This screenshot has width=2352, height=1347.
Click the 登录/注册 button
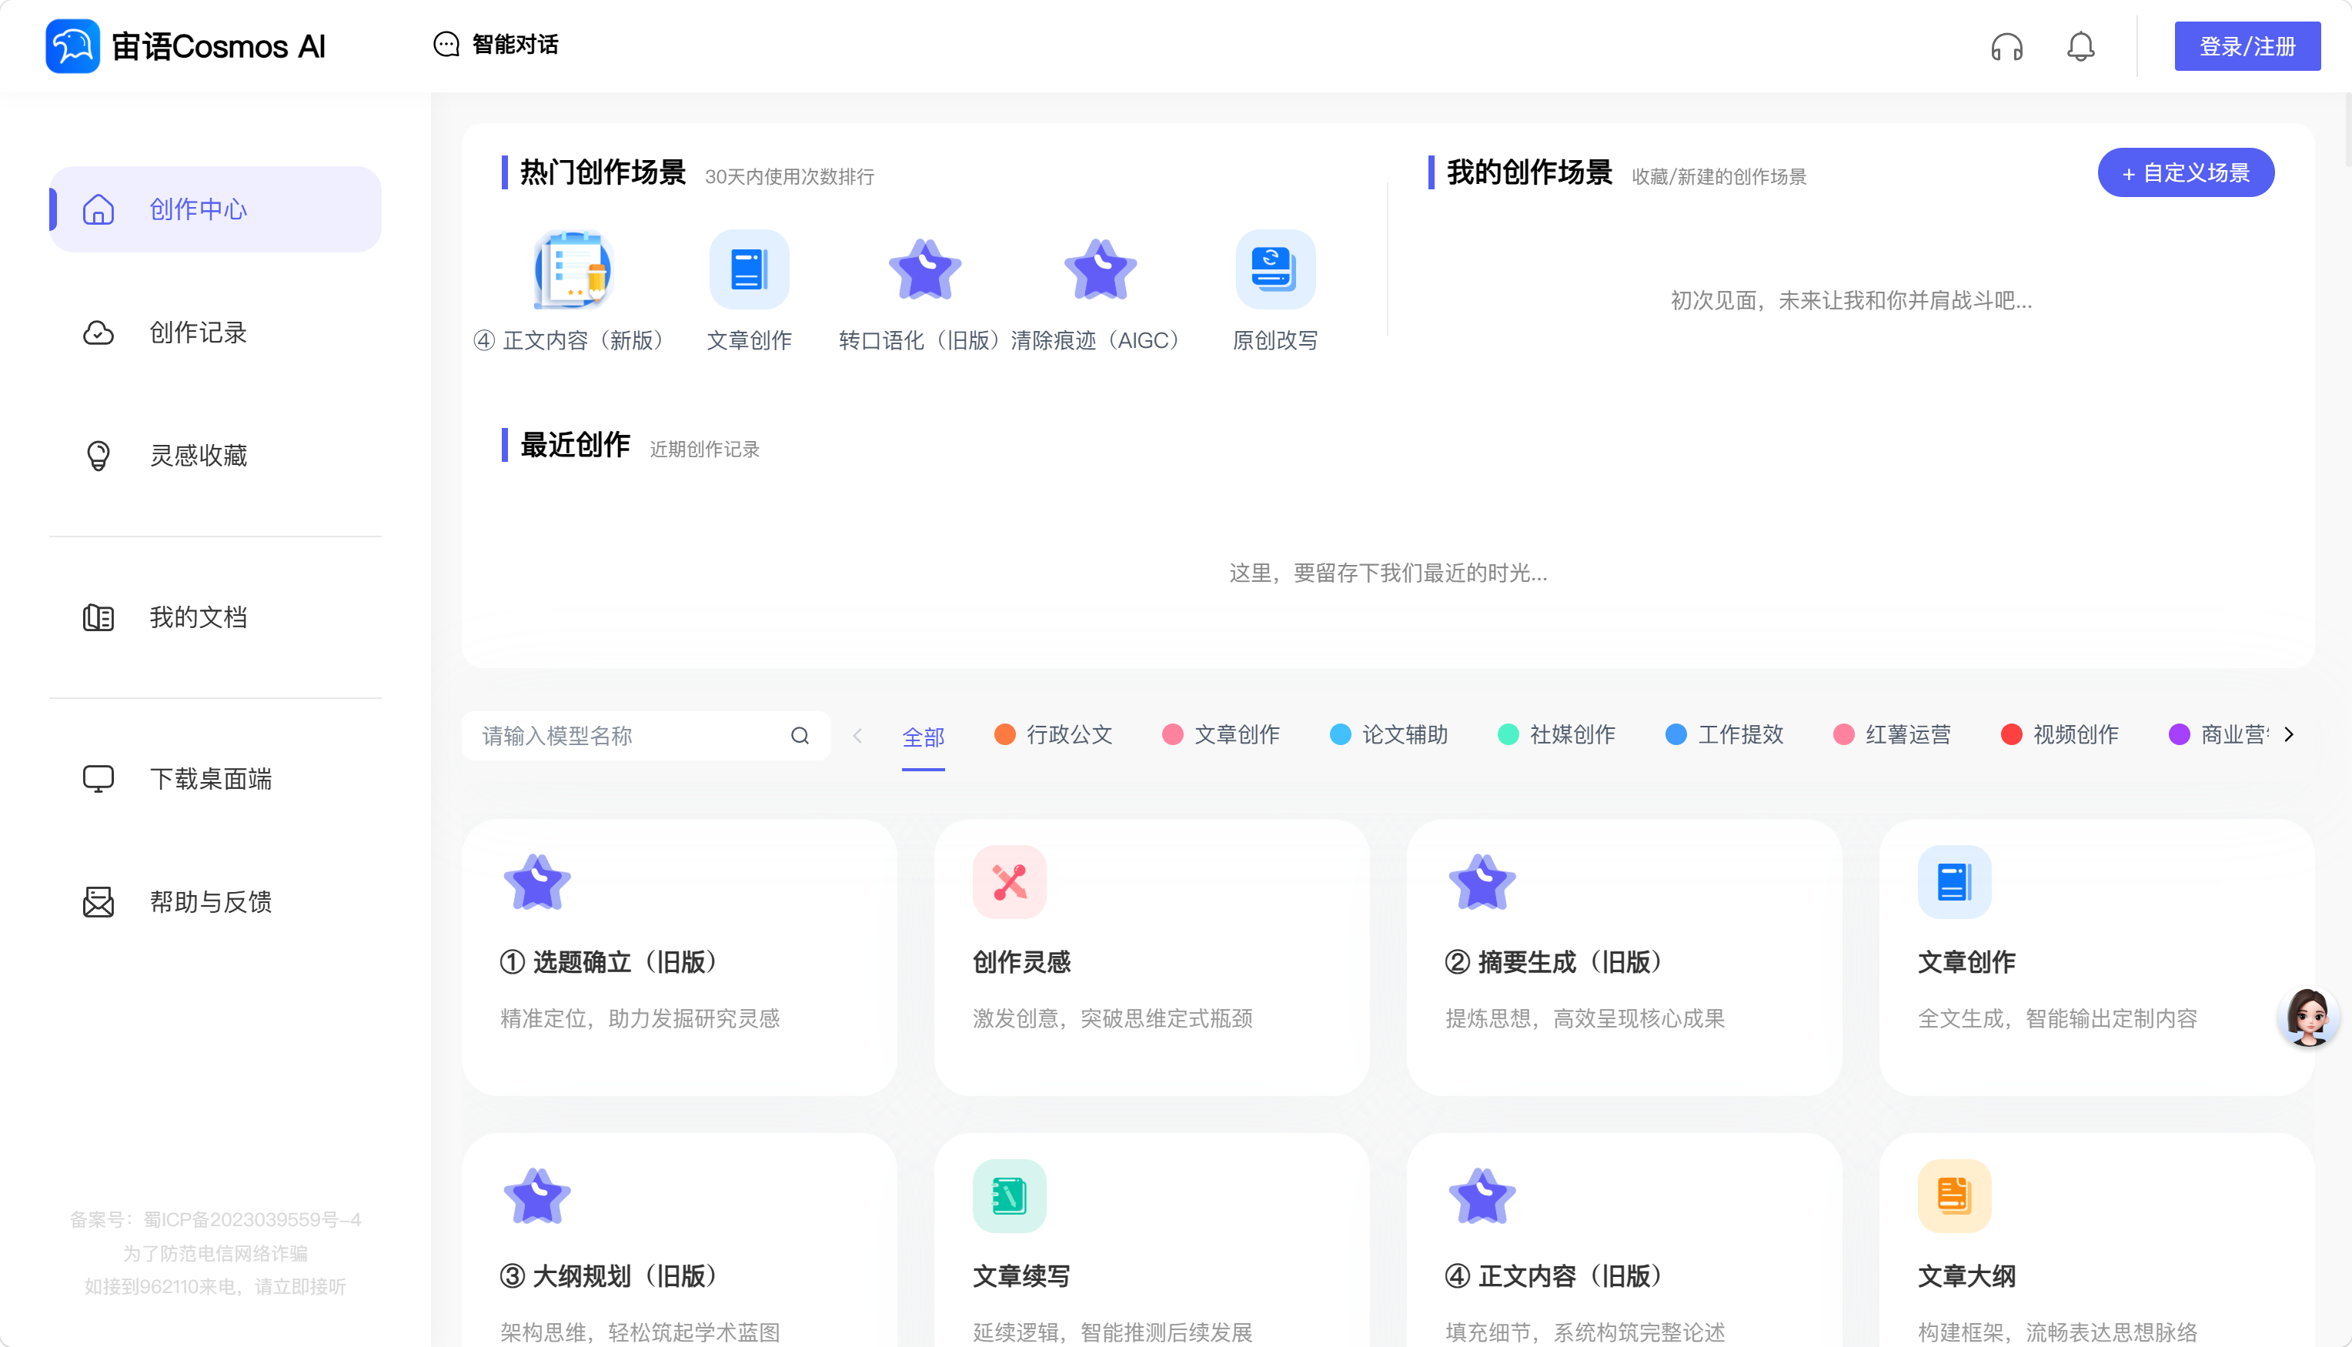click(2247, 46)
